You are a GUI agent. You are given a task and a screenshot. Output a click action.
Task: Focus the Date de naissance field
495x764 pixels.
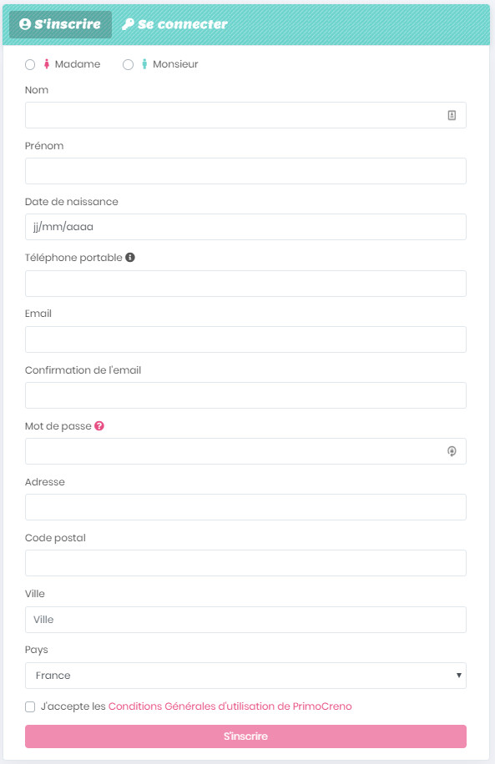tap(245, 227)
